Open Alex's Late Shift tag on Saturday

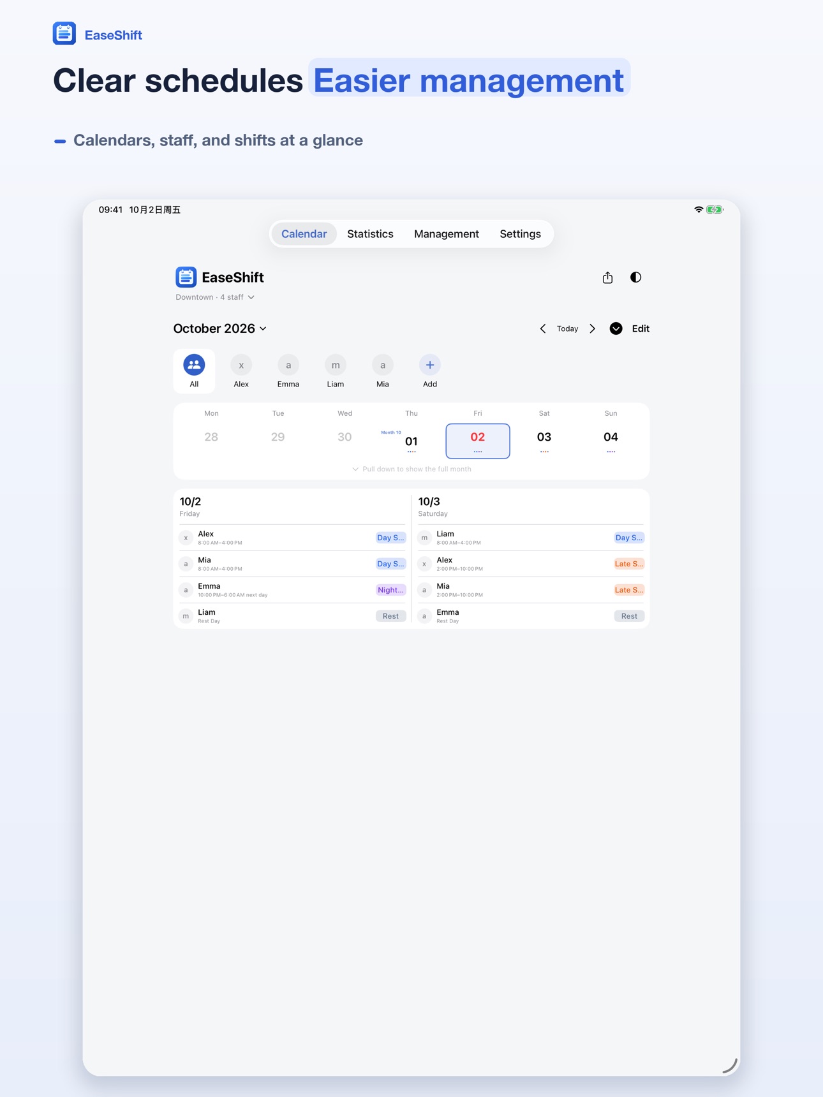pos(629,564)
